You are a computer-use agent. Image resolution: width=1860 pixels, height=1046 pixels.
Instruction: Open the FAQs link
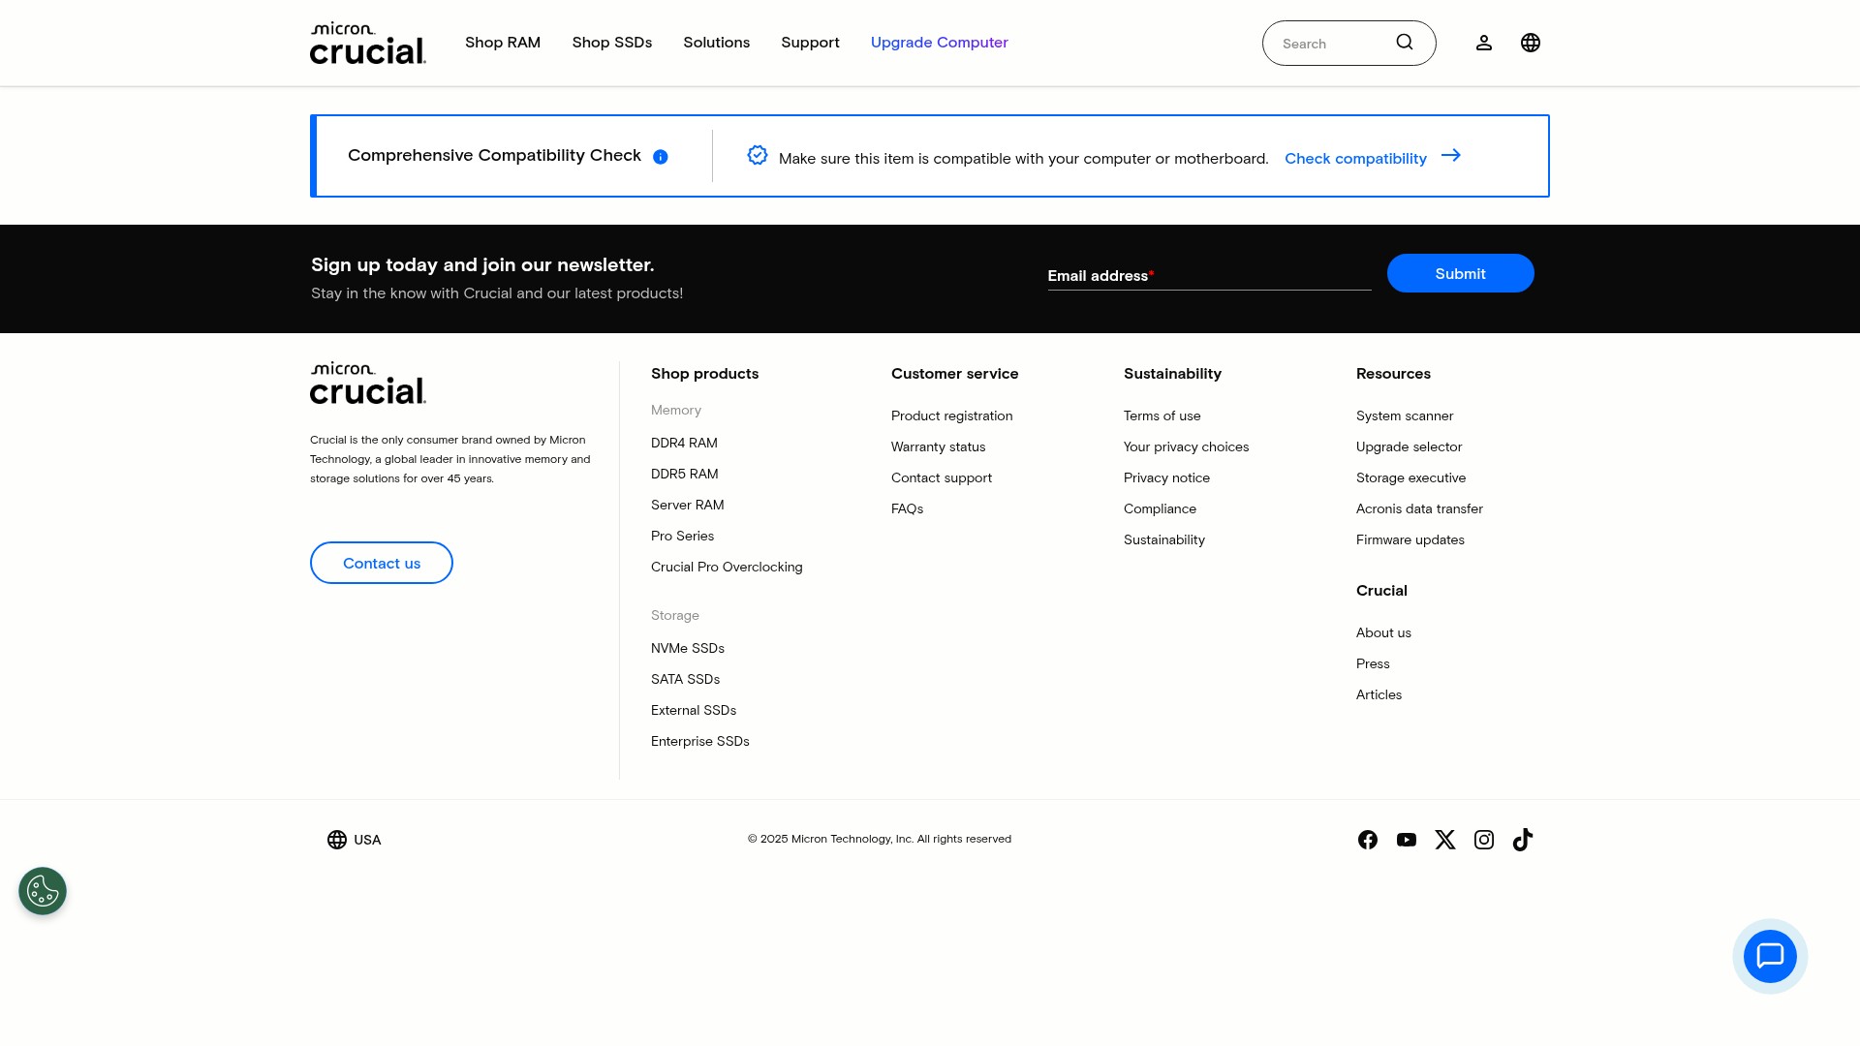[907, 509]
